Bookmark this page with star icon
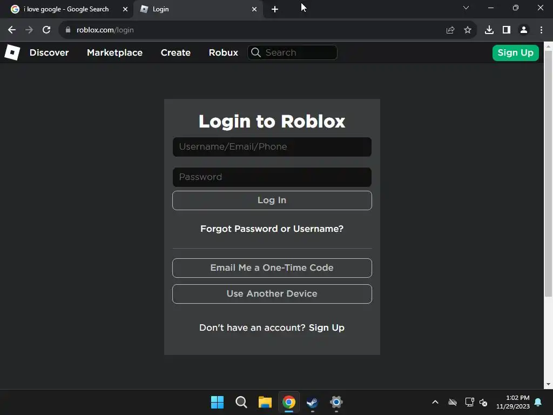The height and width of the screenshot is (415, 553). [x=468, y=30]
